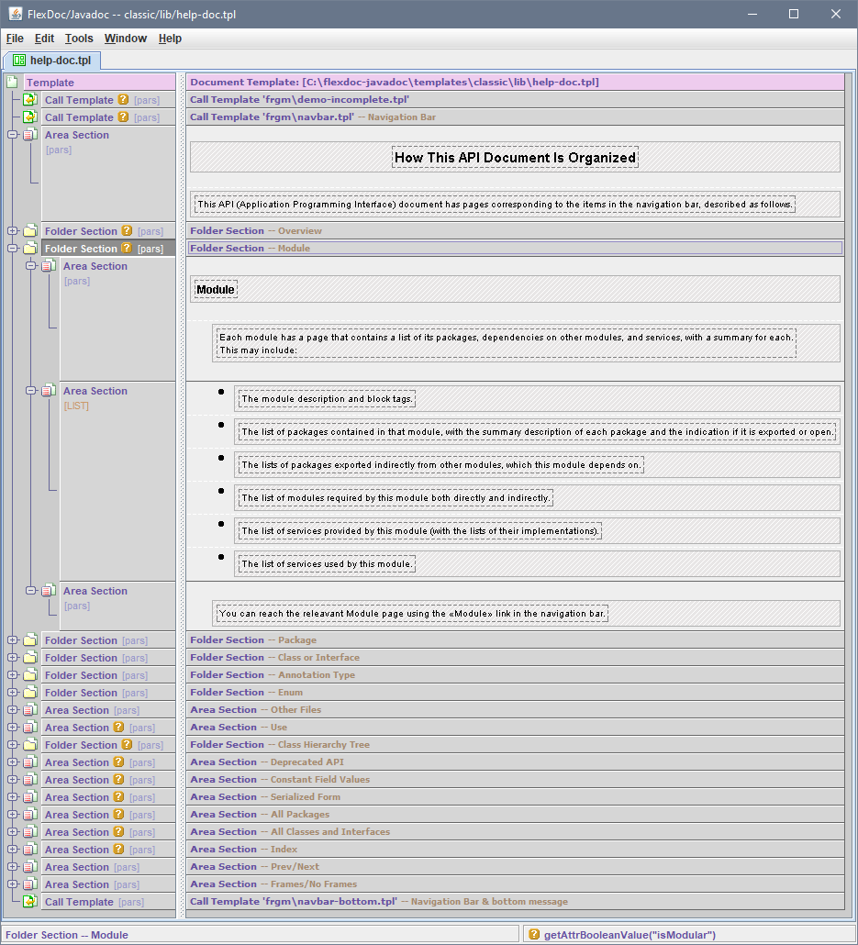Collapse the Module Folder Section node
This screenshot has height=945, width=858.
(x=13, y=249)
